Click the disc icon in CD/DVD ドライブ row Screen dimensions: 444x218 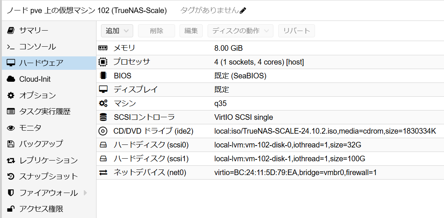[103, 131]
